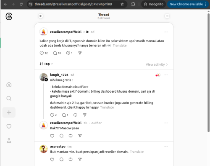Reply to langit_1704's comment
The height and width of the screenshot is (166, 210).
[65, 115]
